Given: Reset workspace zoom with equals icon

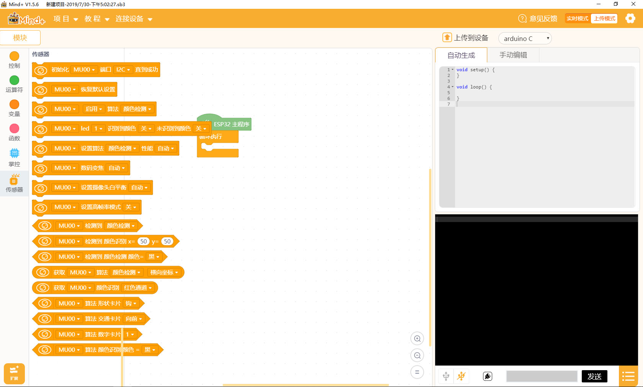Looking at the screenshot, I should pos(417,372).
